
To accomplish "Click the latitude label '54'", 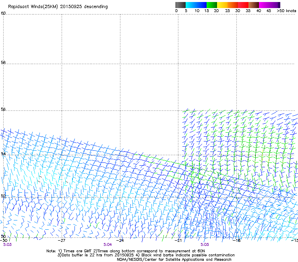I will coord(3,154).
